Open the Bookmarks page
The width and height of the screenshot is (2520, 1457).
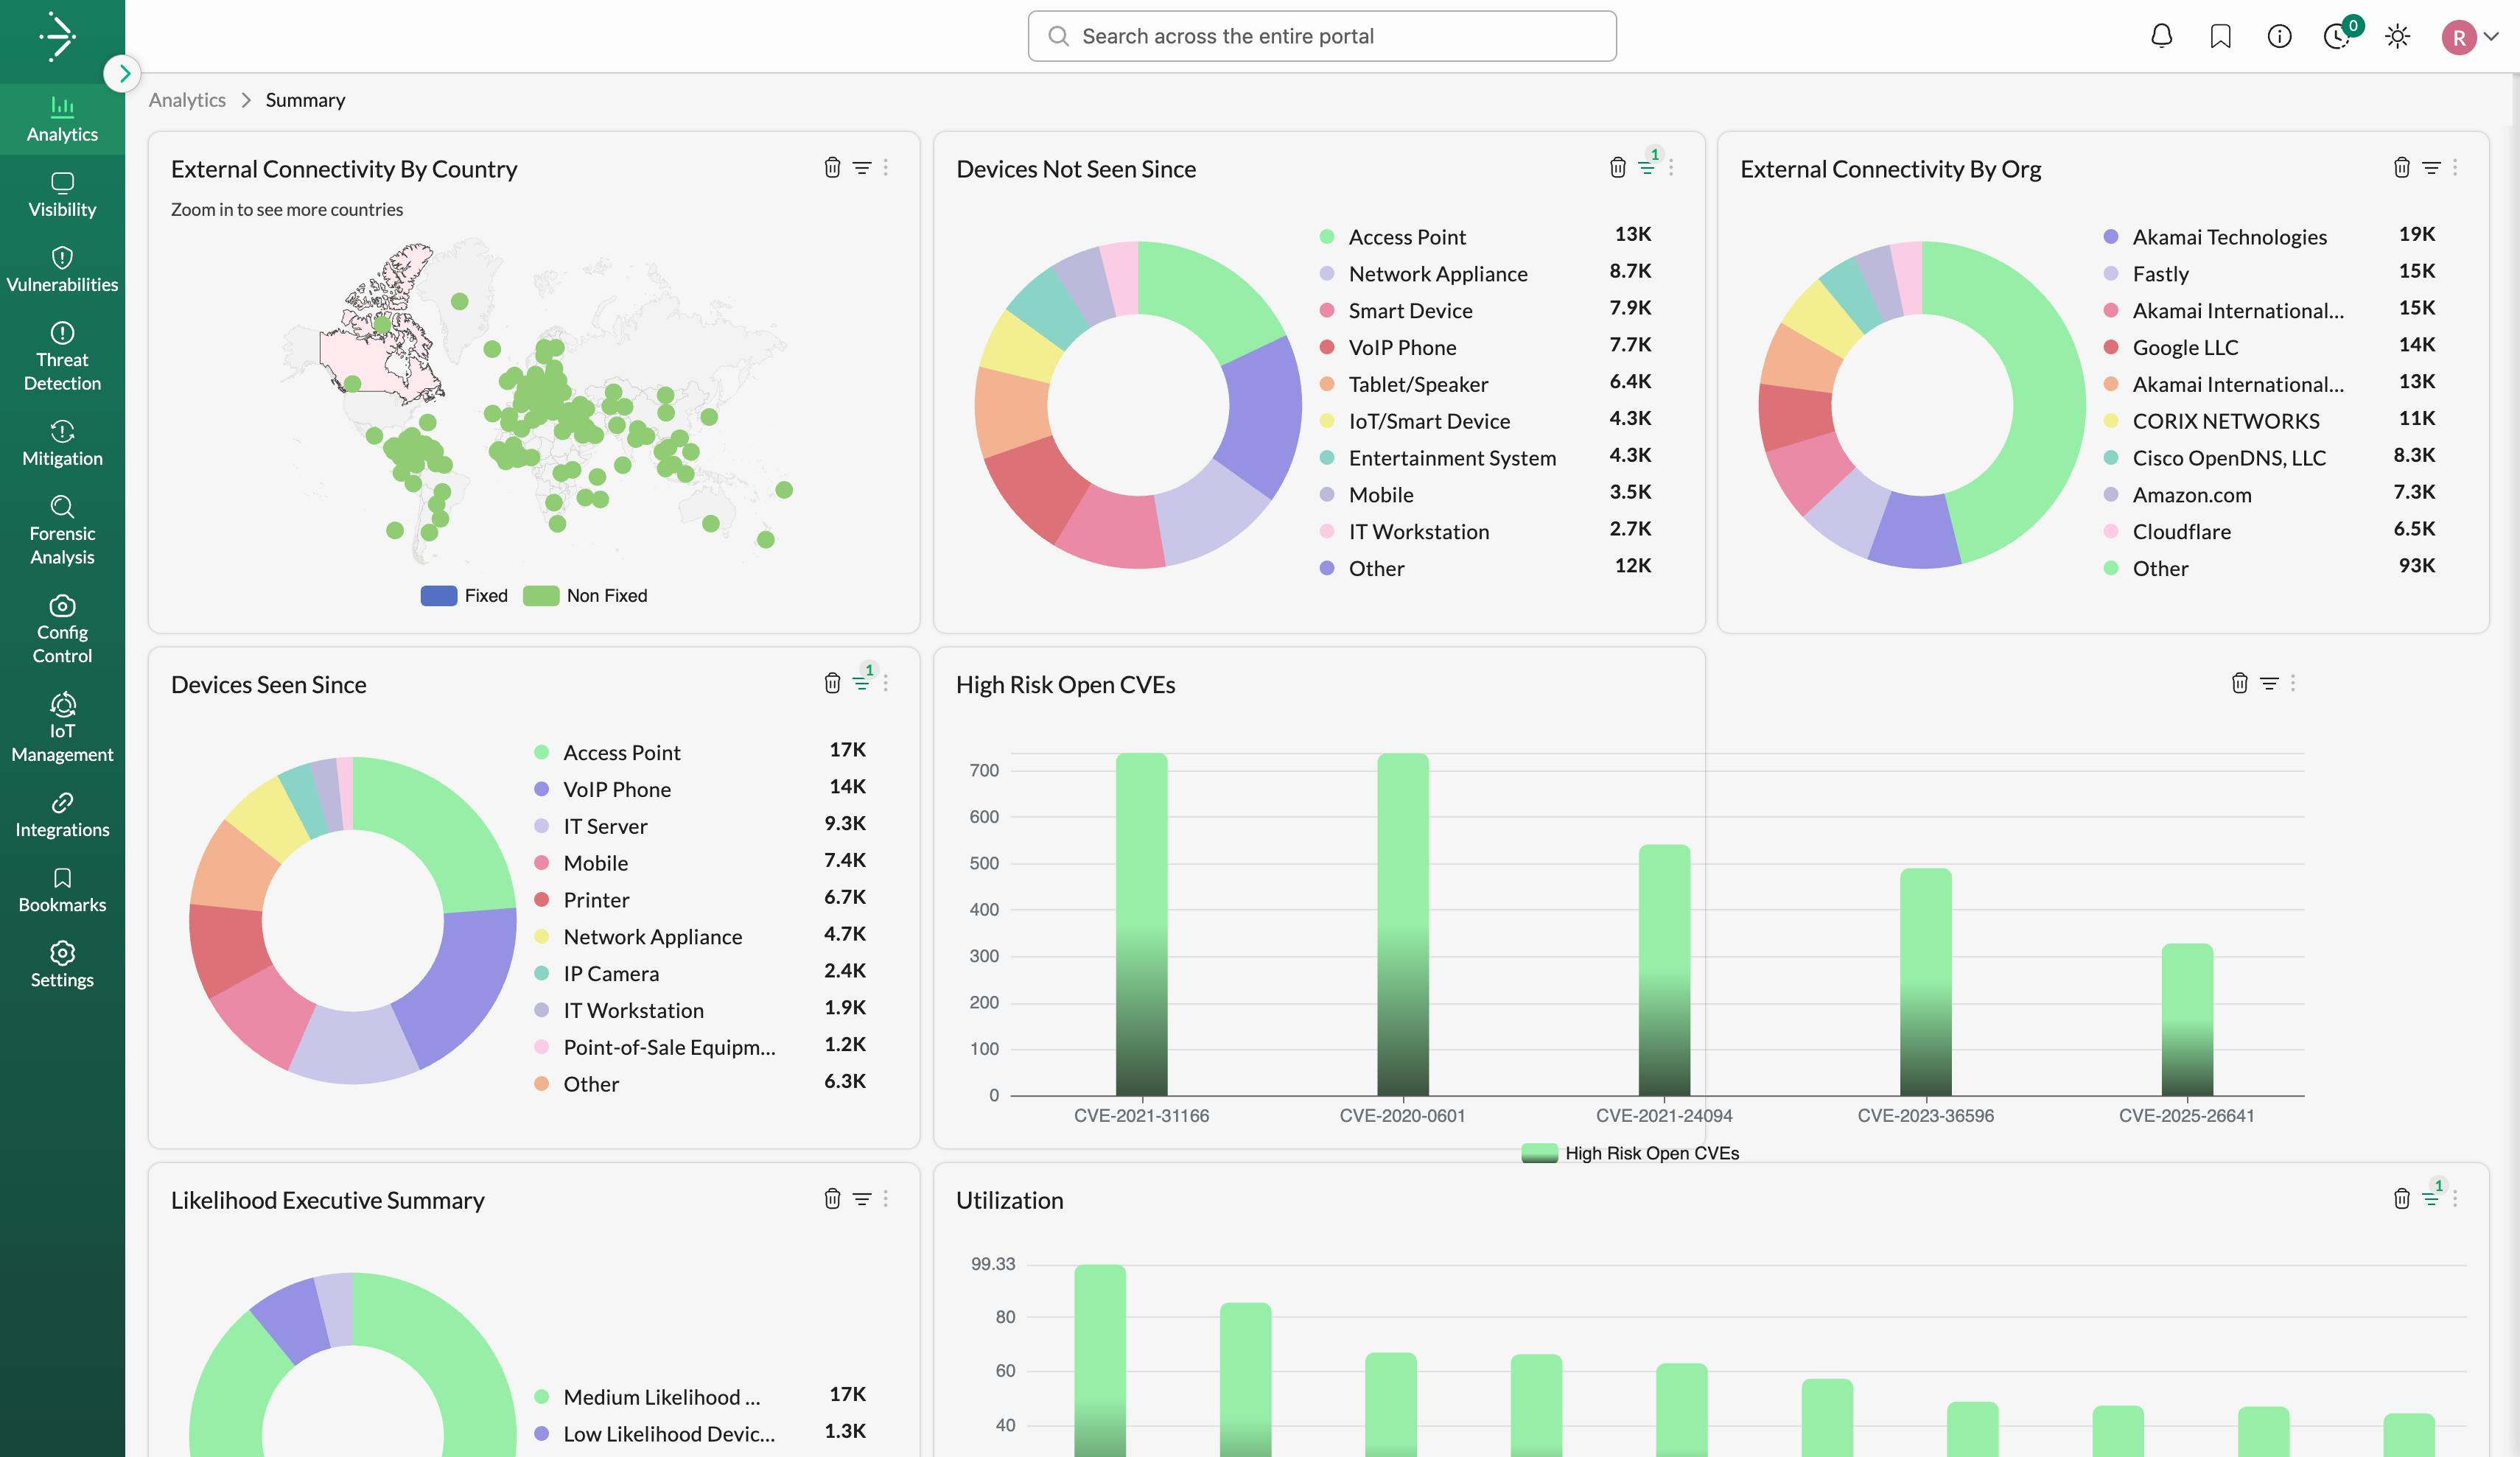(62, 890)
